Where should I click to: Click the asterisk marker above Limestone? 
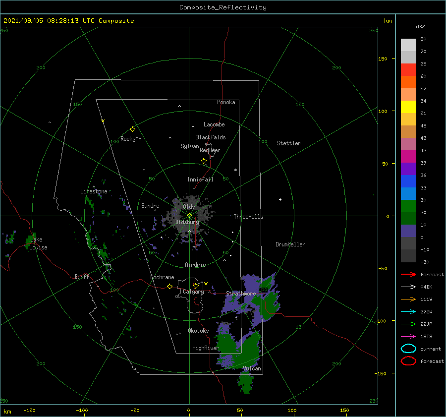[94, 187]
